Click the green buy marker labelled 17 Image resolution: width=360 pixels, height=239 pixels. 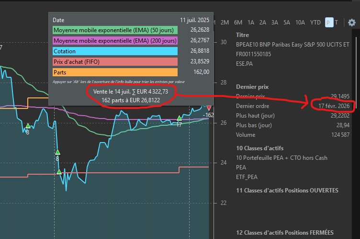[179, 118]
